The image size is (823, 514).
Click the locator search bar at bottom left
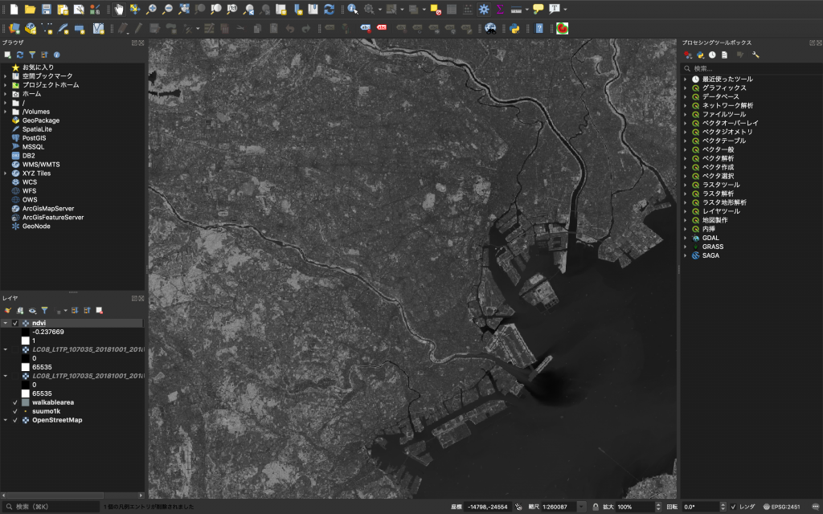[50, 507]
